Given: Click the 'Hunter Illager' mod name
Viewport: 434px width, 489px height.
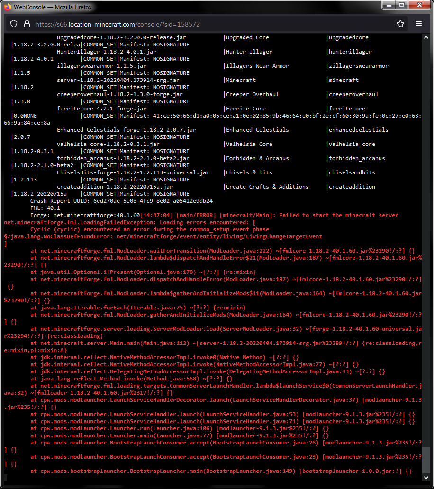Looking at the screenshot, I should pyautogui.click(x=249, y=52).
